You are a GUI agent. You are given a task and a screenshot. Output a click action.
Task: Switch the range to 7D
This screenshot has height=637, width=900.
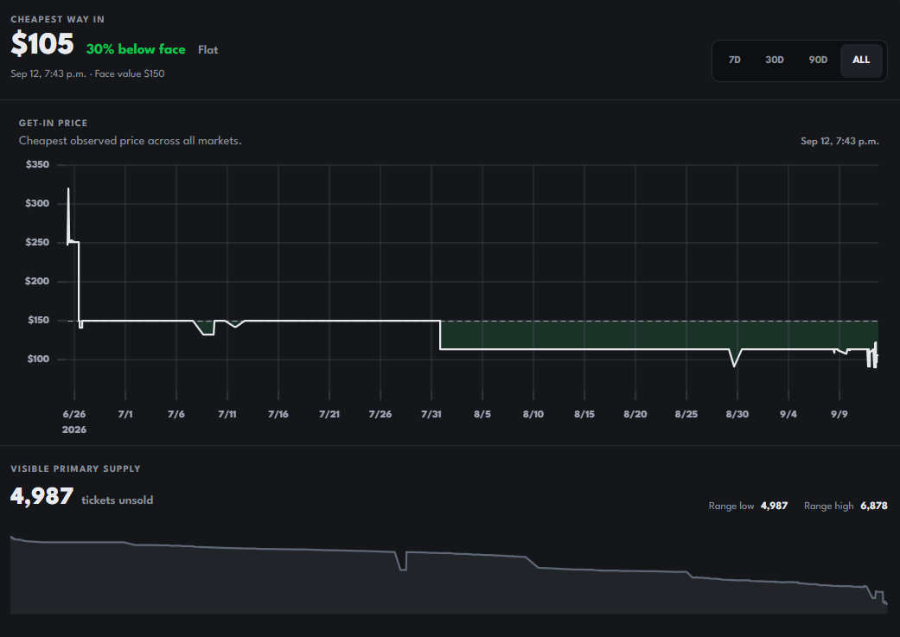click(x=734, y=61)
